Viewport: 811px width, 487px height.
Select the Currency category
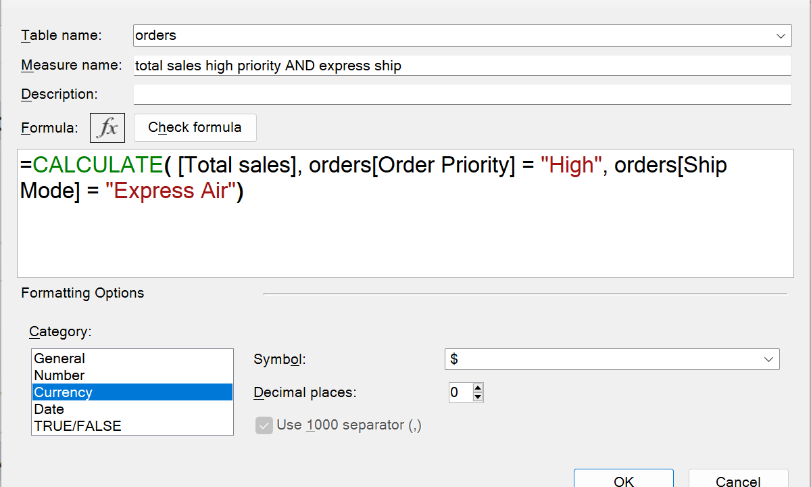tap(64, 392)
